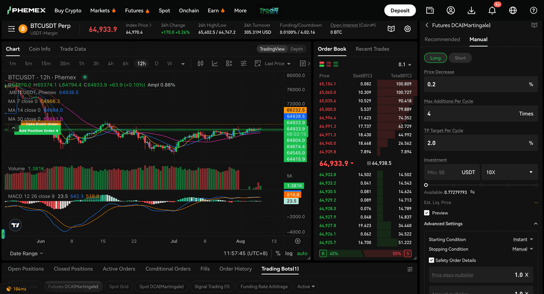Switch to the Recommended tab
Viewport: 544px width, 294px height.
point(442,39)
